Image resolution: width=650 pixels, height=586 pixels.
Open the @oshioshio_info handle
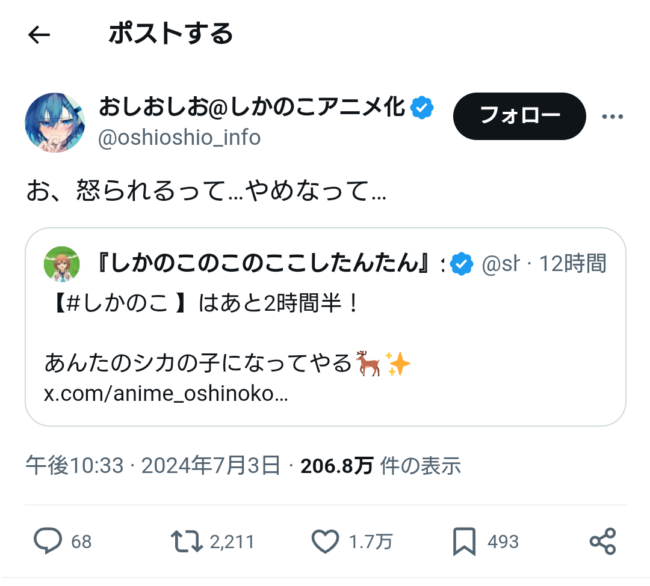pyautogui.click(x=179, y=138)
